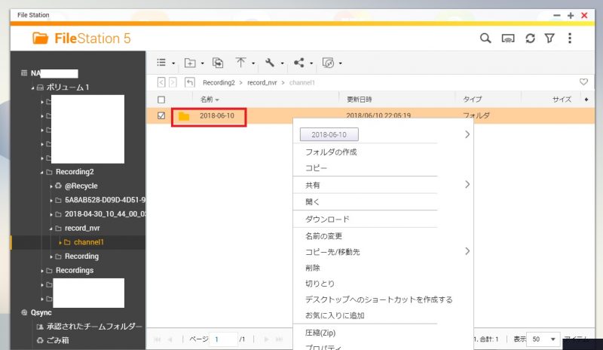Select channel1 in the folder tree

click(x=89, y=242)
